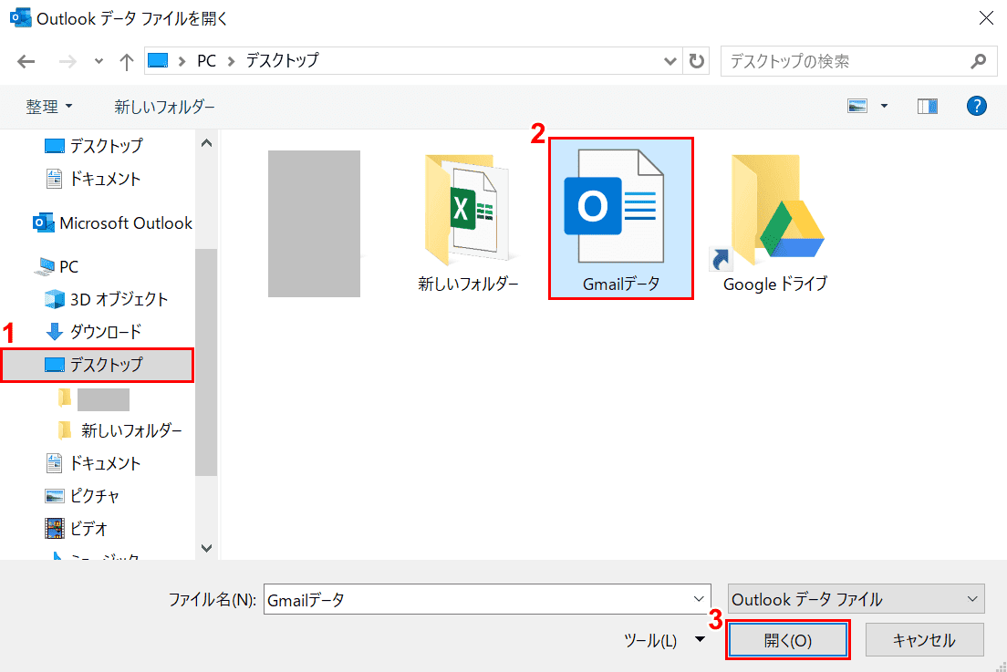Toggle the preview pane

[x=928, y=106]
